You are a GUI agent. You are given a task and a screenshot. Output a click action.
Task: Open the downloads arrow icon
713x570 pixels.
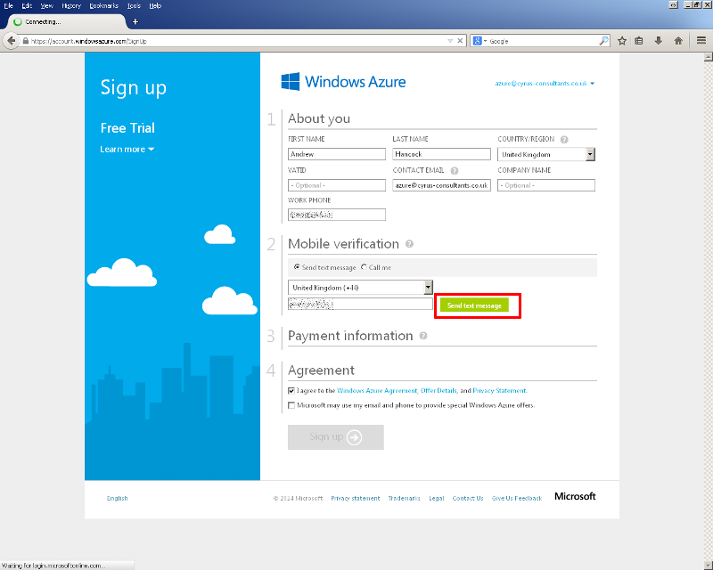658,41
